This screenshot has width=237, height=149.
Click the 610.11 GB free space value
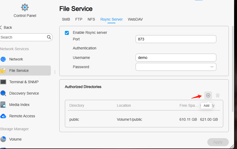[x=188, y=119]
